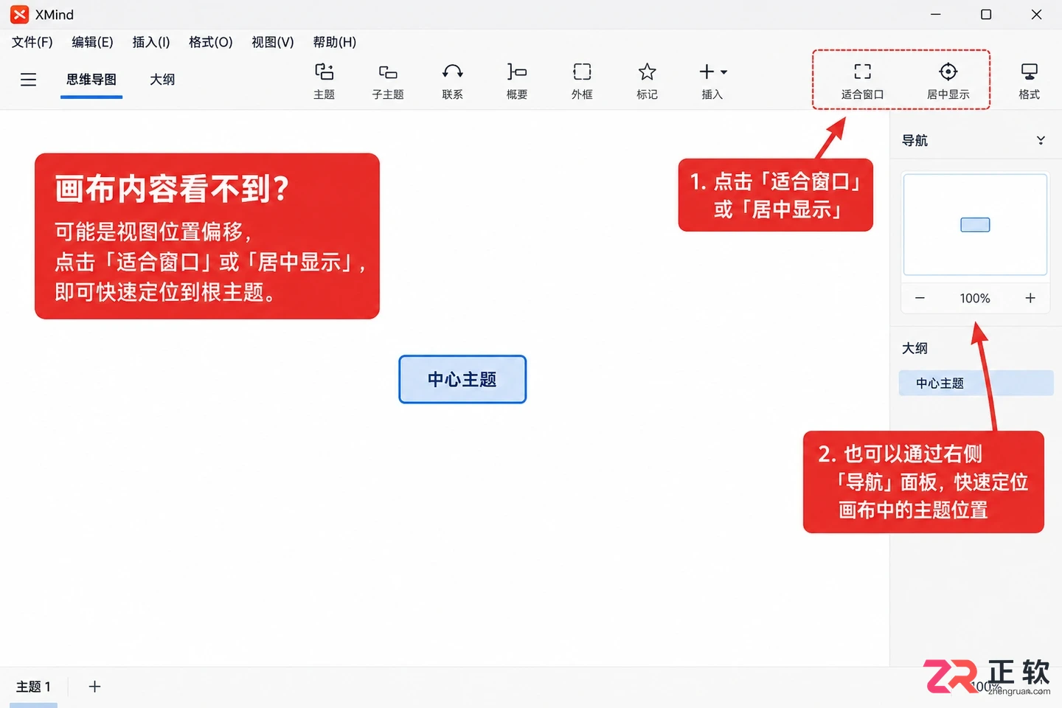The image size is (1062, 708).
Task: Select 中心主题 in outline list
Action: point(976,383)
